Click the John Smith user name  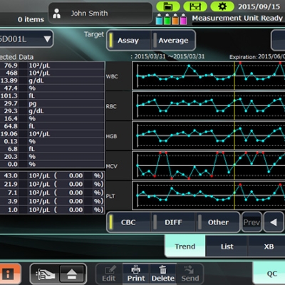click(89, 14)
